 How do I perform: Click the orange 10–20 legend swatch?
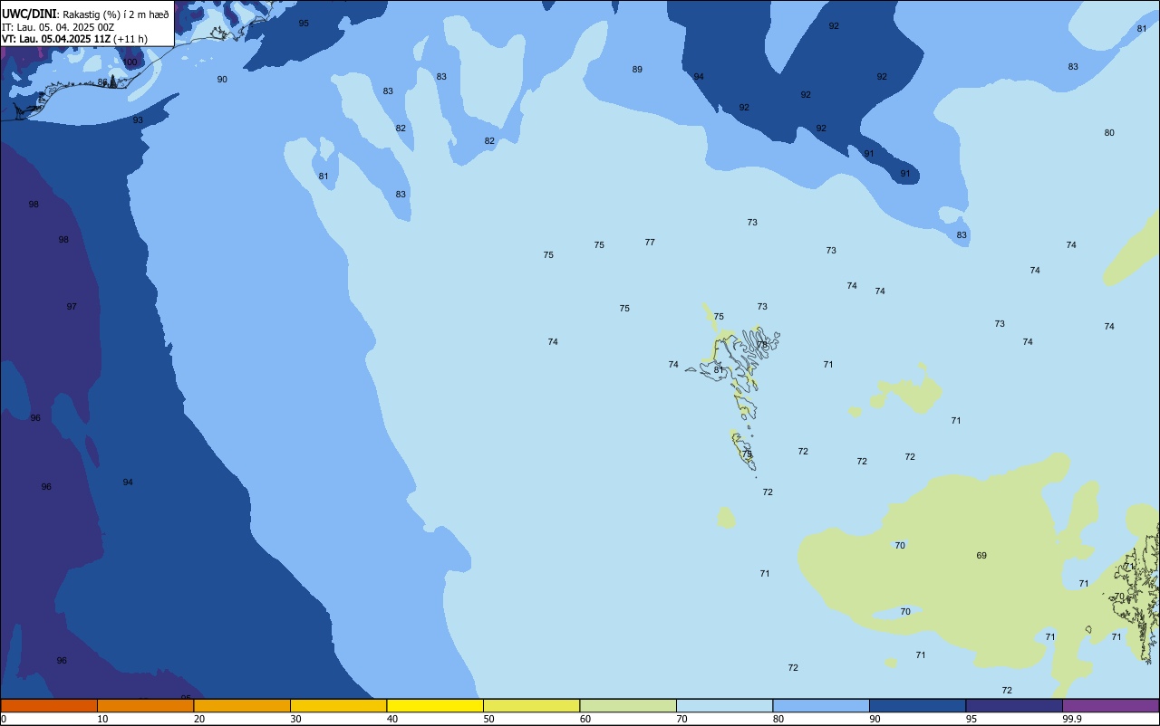coord(145,705)
